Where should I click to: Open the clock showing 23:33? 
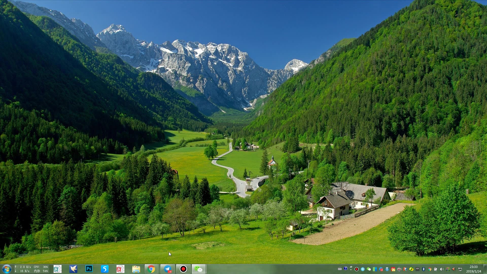click(x=474, y=269)
